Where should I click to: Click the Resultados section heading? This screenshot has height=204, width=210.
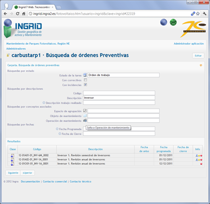pos(14,141)
